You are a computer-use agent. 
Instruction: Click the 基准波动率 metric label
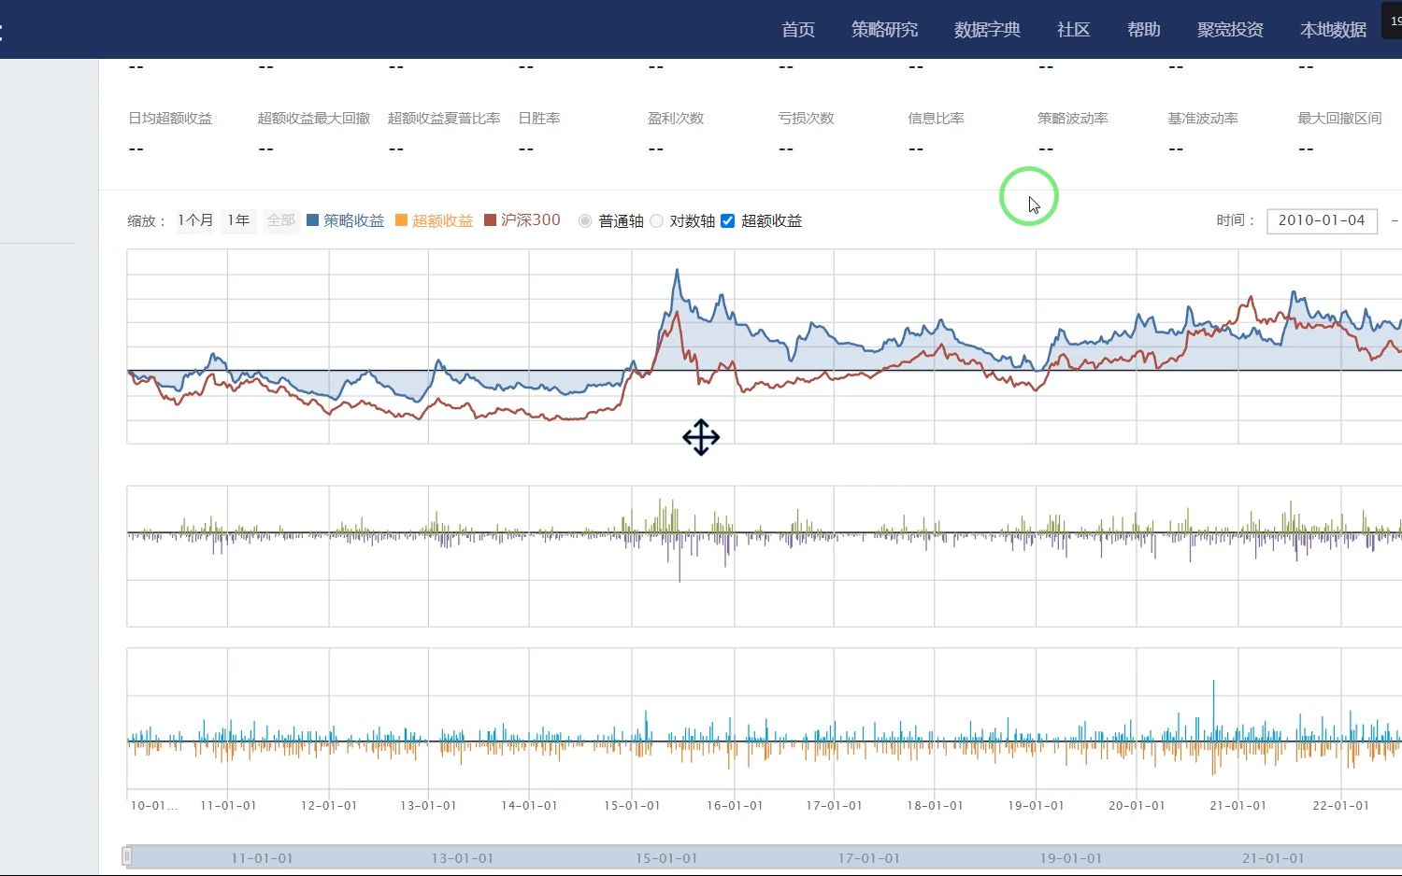(x=1203, y=119)
